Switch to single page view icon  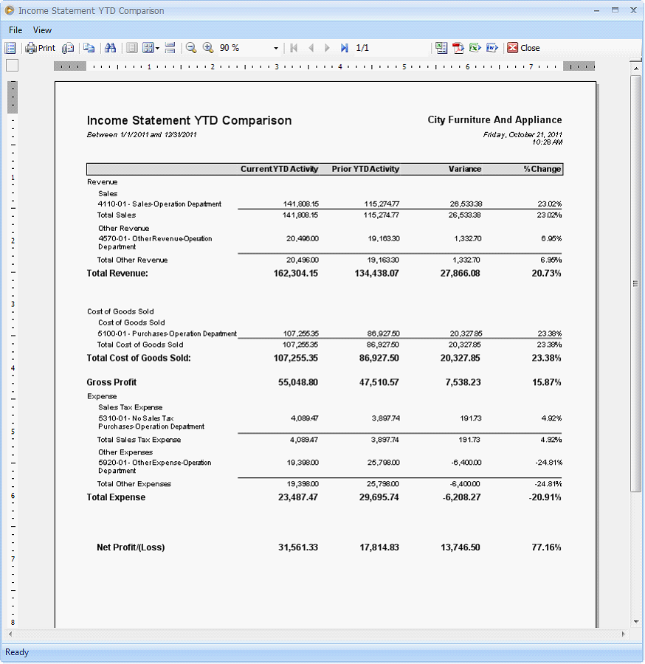pos(131,48)
